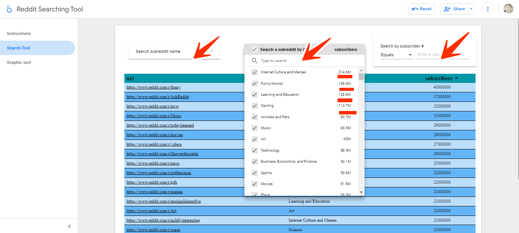Uncheck Learning and Education checkbox
This screenshot has height=233, width=519.
point(255,95)
